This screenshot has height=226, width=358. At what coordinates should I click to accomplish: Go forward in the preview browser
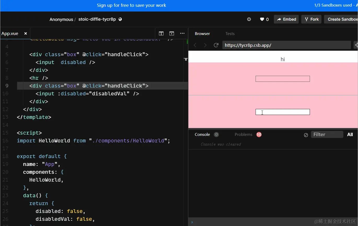coord(205,45)
